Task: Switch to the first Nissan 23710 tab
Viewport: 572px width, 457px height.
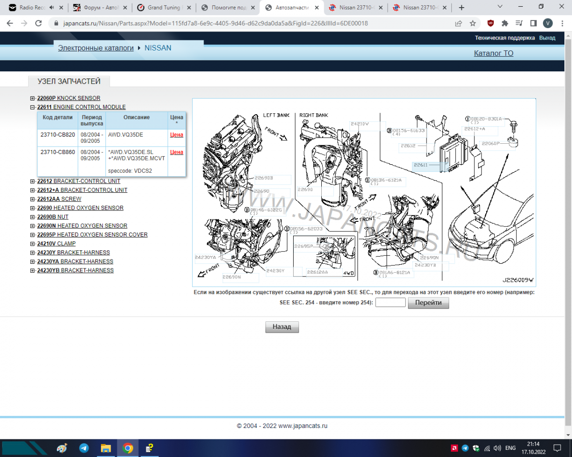Action: tap(355, 8)
